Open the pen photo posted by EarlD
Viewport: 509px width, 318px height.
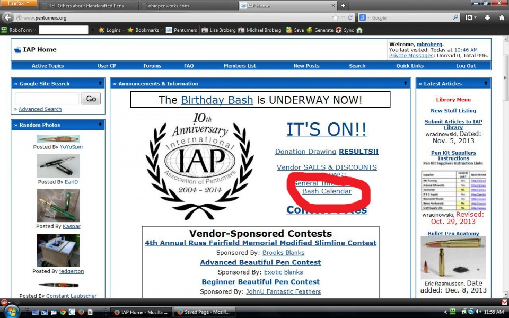(x=58, y=166)
